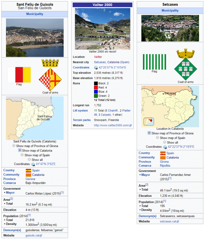Open Sant Feliu de Guíxols coastal photo
This screenshot has height=239, width=205.
pyautogui.click(x=35, y=38)
